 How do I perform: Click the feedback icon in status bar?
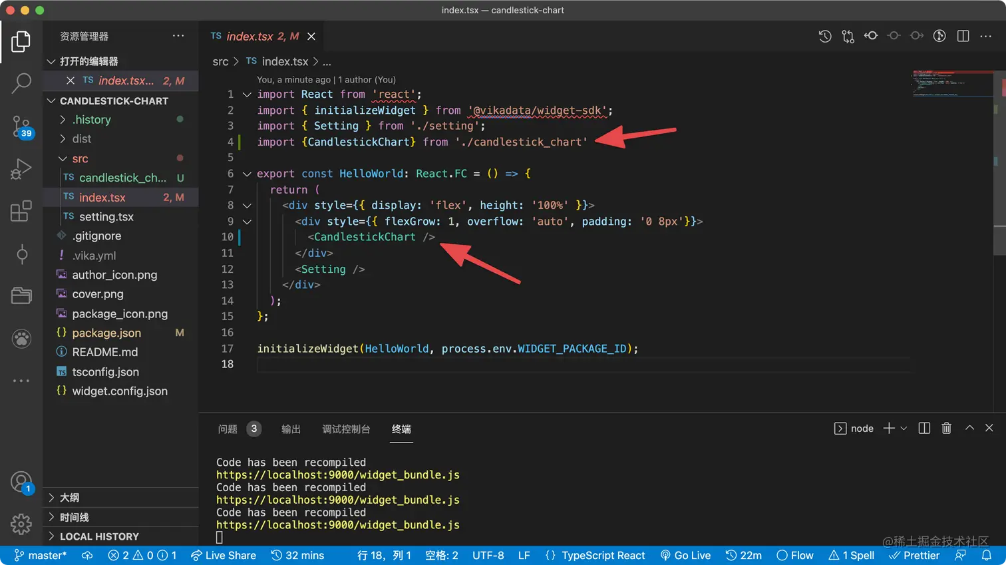(x=960, y=555)
